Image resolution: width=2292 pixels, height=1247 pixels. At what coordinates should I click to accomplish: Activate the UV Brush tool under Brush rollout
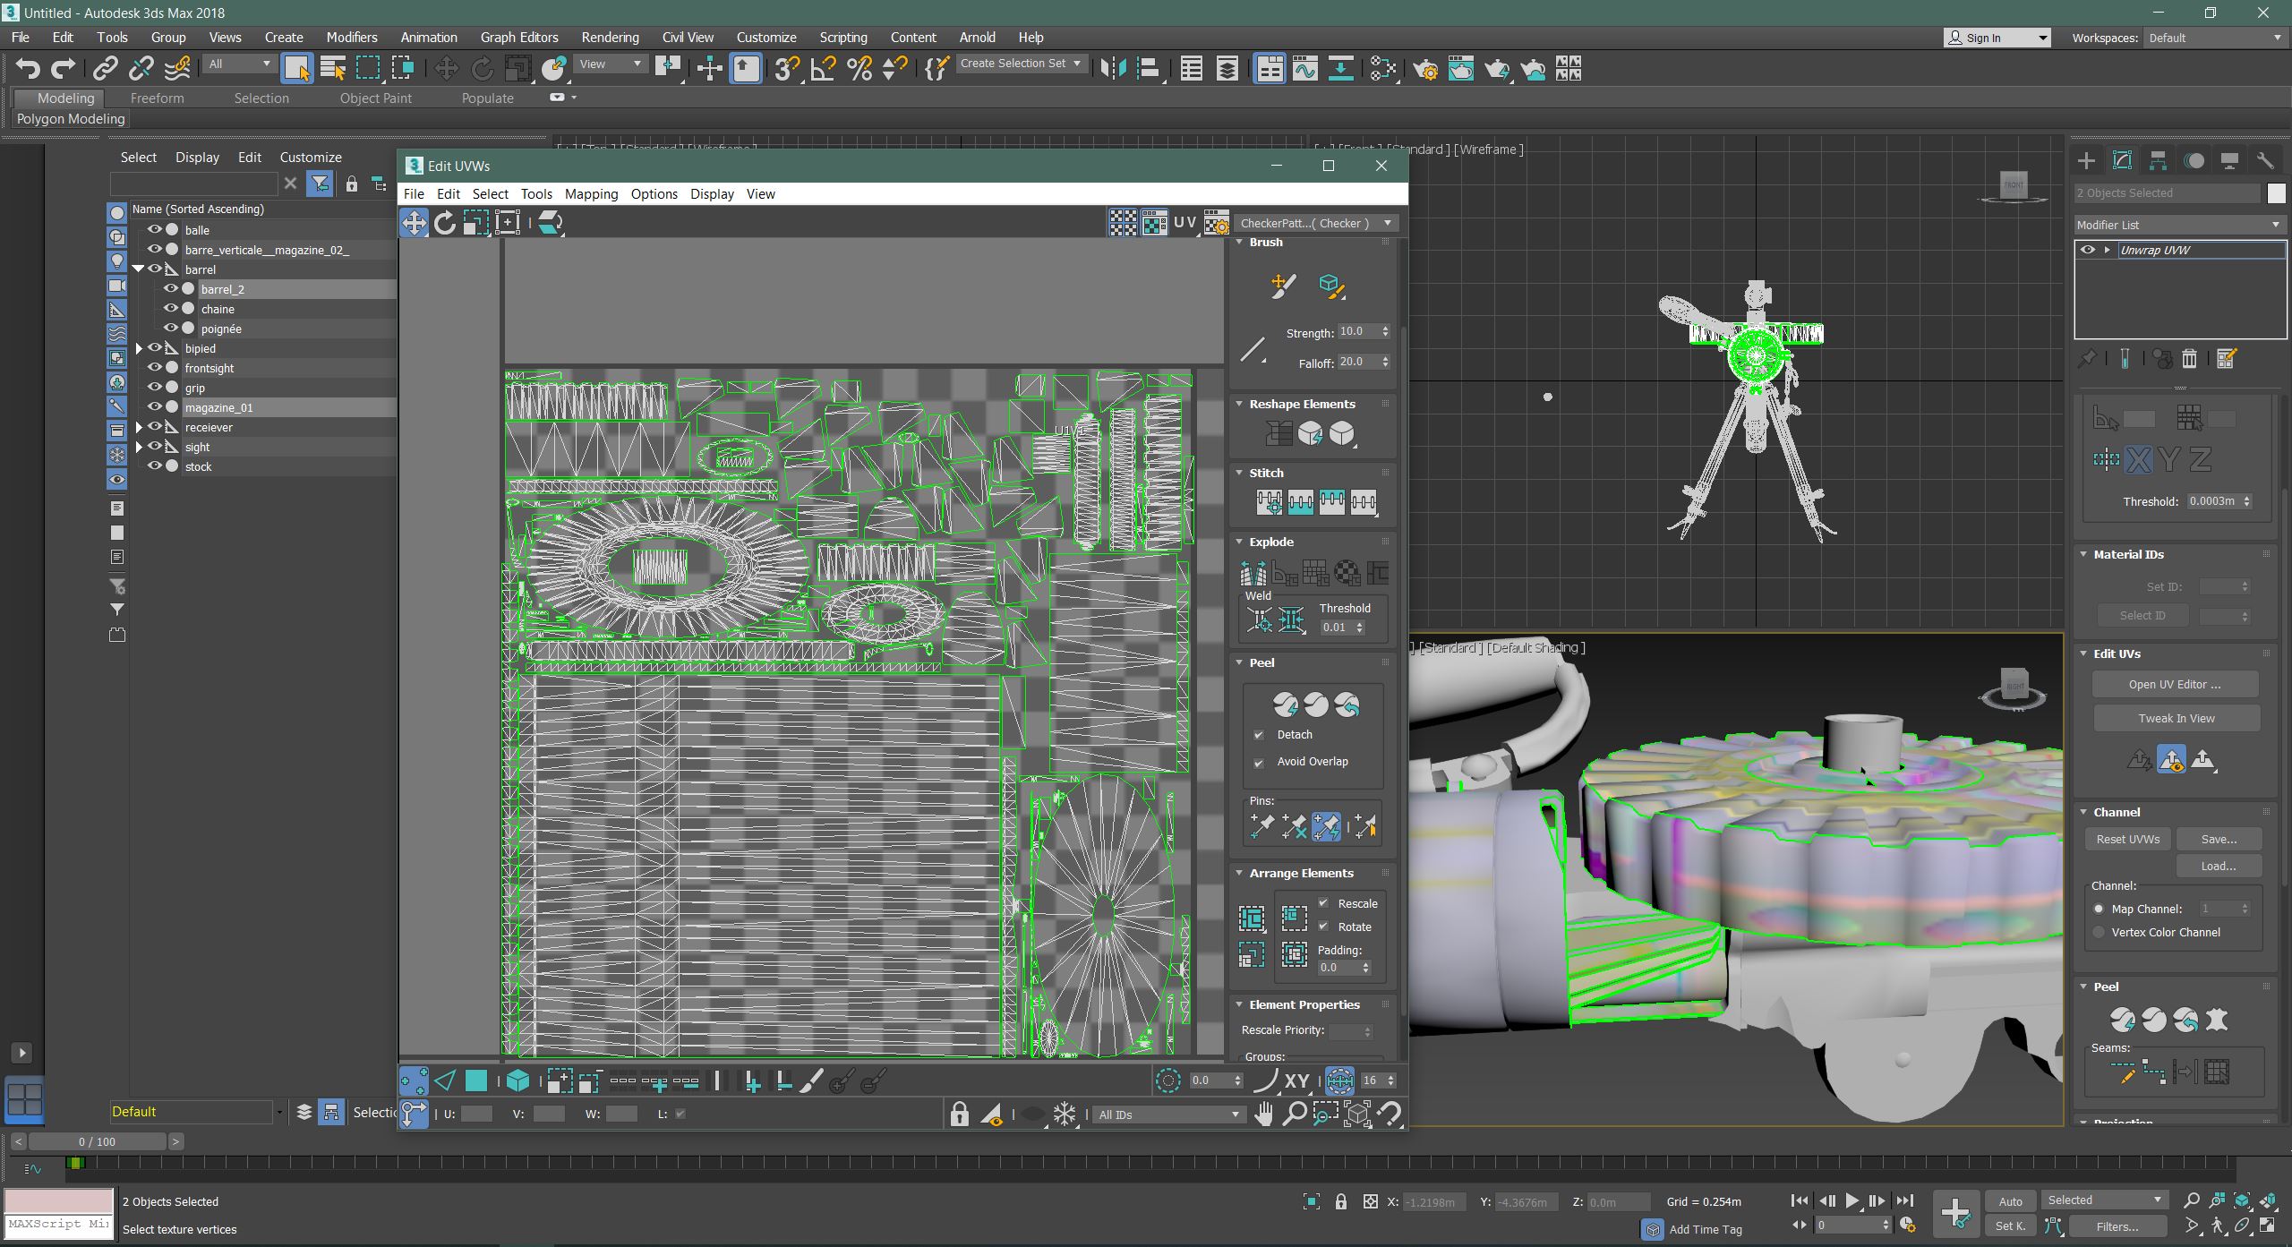[x=1282, y=286]
